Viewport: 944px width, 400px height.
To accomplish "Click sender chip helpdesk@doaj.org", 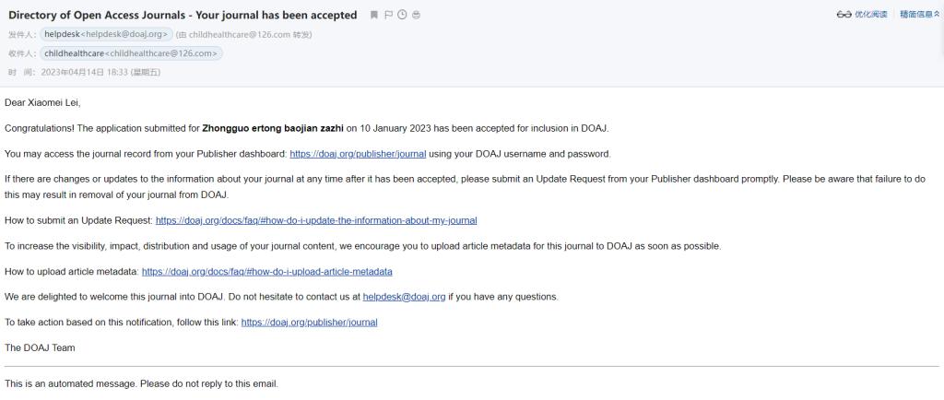I will 106,34.
